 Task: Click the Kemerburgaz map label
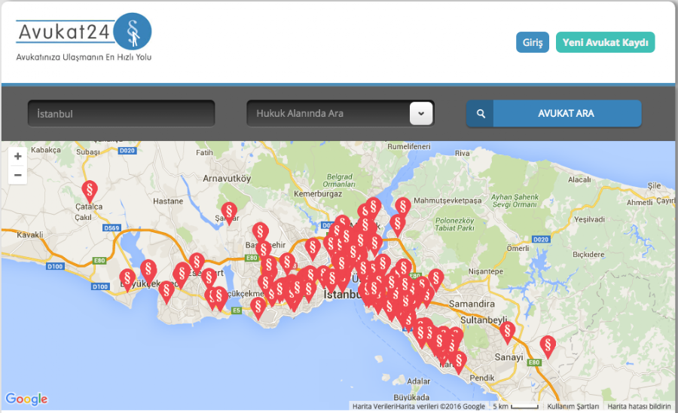click(x=318, y=194)
